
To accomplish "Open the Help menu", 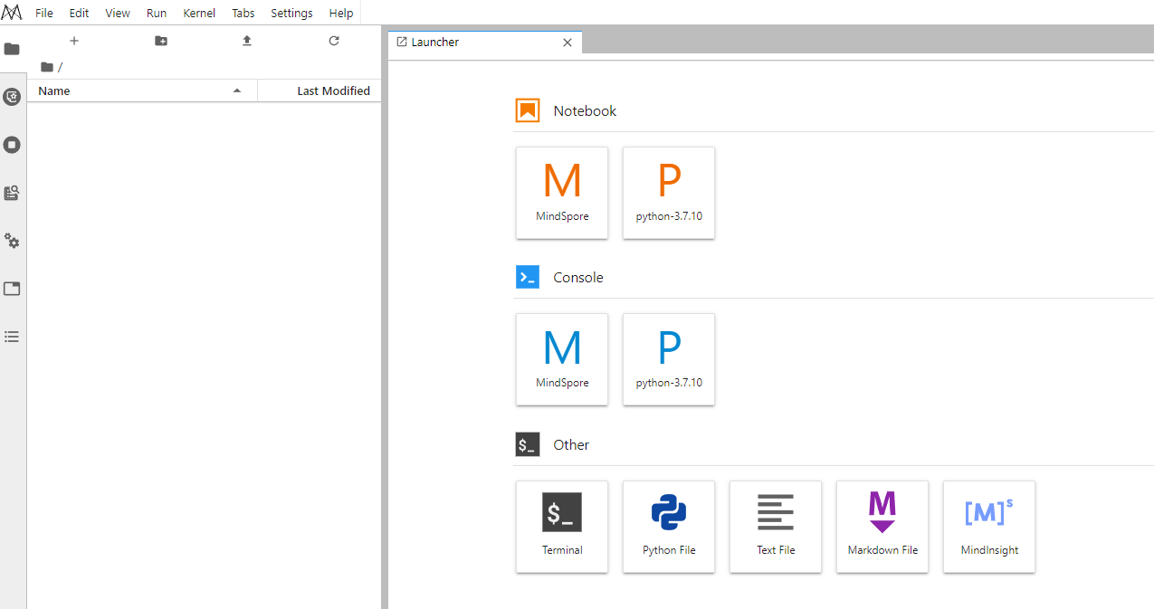I will pyautogui.click(x=341, y=13).
